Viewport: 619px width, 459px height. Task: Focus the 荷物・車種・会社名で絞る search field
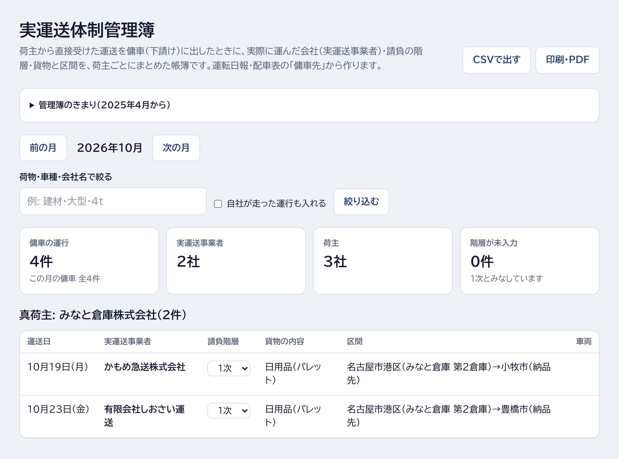[113, 201]
